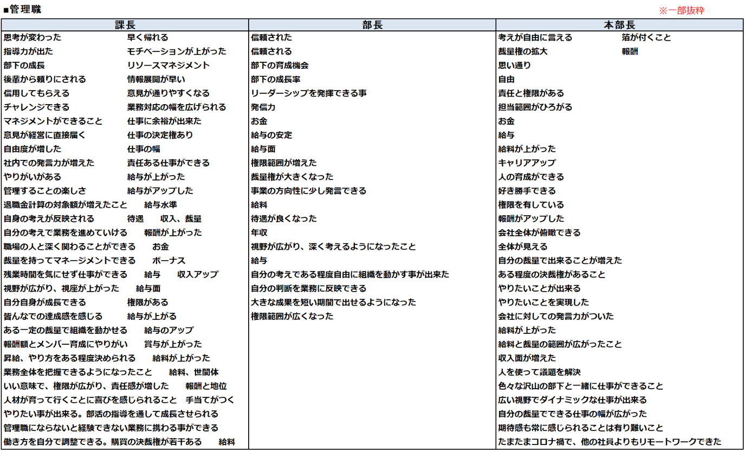Image resolution: width=745 pixels, height=451 pixels.
Task: Select the 収入アップ text
Action: coord(198,274)
